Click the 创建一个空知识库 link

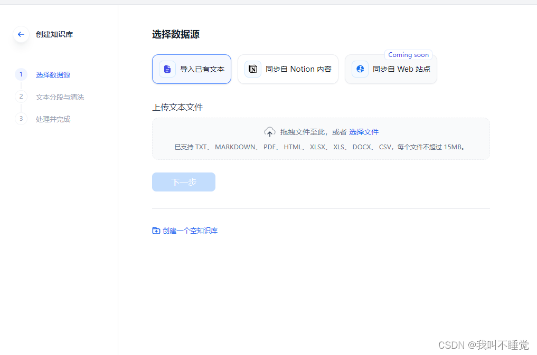click(190, 230)
